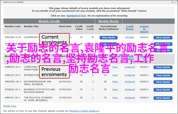Open the Pass link for UMSCUF-20-2
Viewport: 178px width, 114px height.
pos(115,75)
